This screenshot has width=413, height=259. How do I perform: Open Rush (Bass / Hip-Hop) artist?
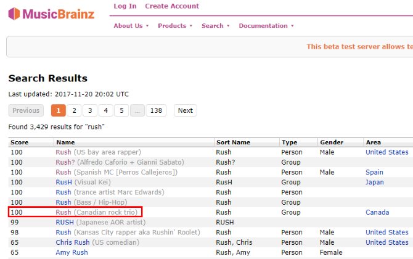[63, 202]
